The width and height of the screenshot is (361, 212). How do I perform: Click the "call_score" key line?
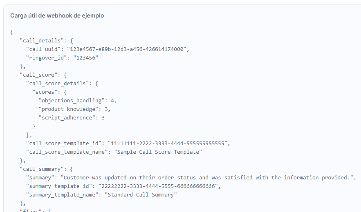(43, 75)
